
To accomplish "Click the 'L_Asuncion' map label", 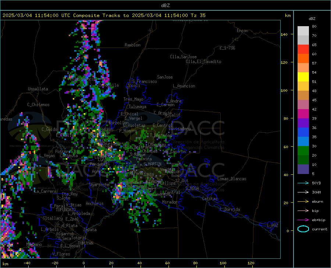I will [x=184, y=86].
